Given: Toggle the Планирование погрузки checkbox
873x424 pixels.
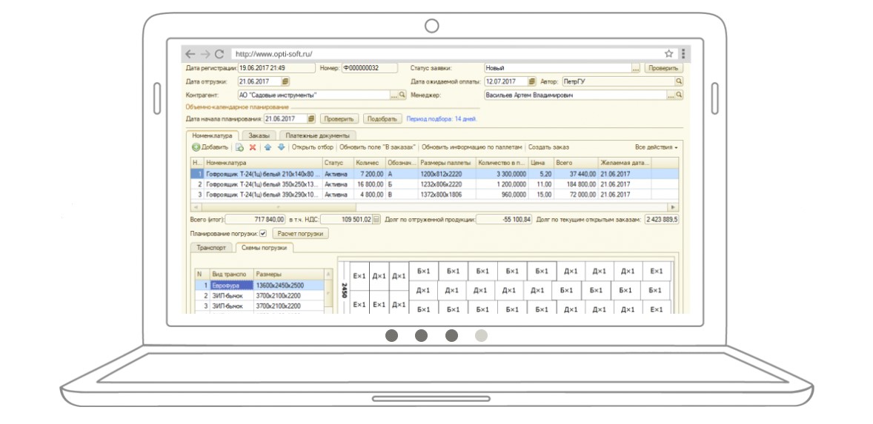Looking at the screenshot, I should (x=263, y=234).
